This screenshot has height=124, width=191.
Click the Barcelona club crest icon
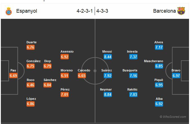coord(181,11)
